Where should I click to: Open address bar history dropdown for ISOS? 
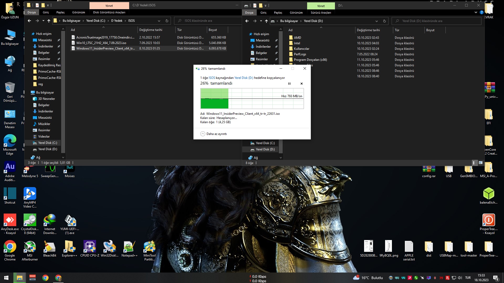pos(159,21)
